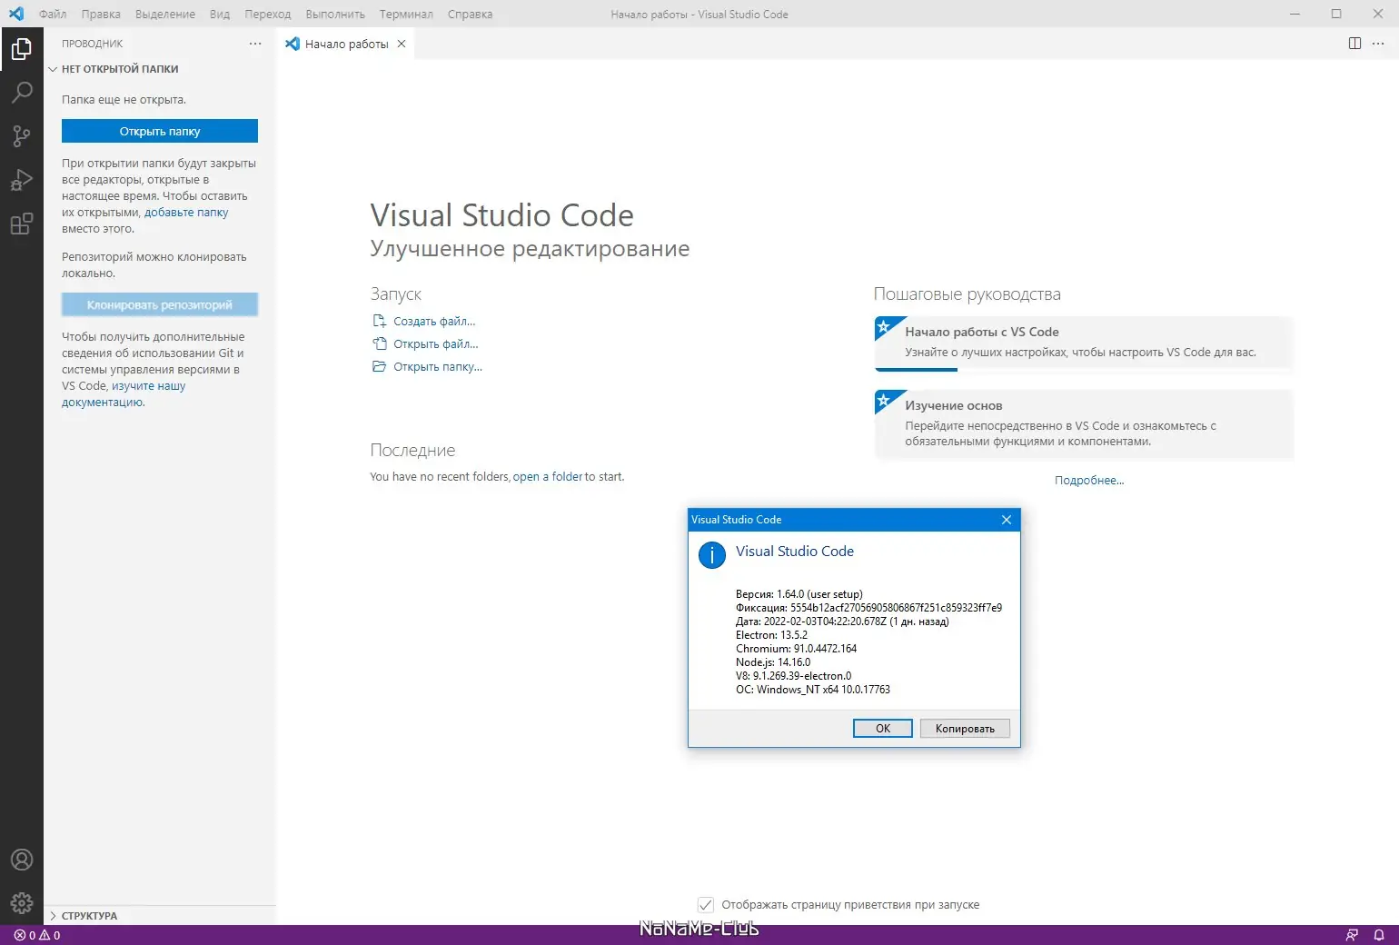Image resolution: width=1399 pixels, height=945 pixels.
Task: Click the errors and warnings status indicator
Action: (37, 935)
